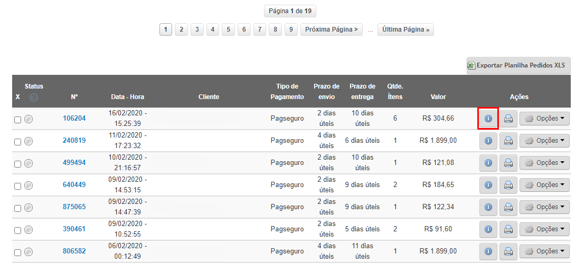Click print icon for order 240819
585x264 pixels.
point(508,141)
